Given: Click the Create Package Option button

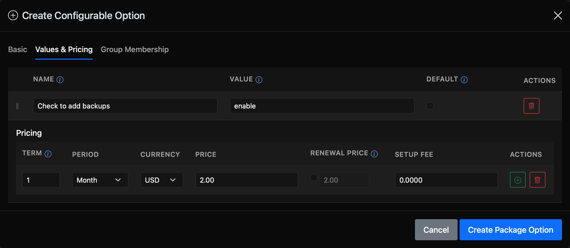Looking at the screenshot, I should (x=511, y=230).
